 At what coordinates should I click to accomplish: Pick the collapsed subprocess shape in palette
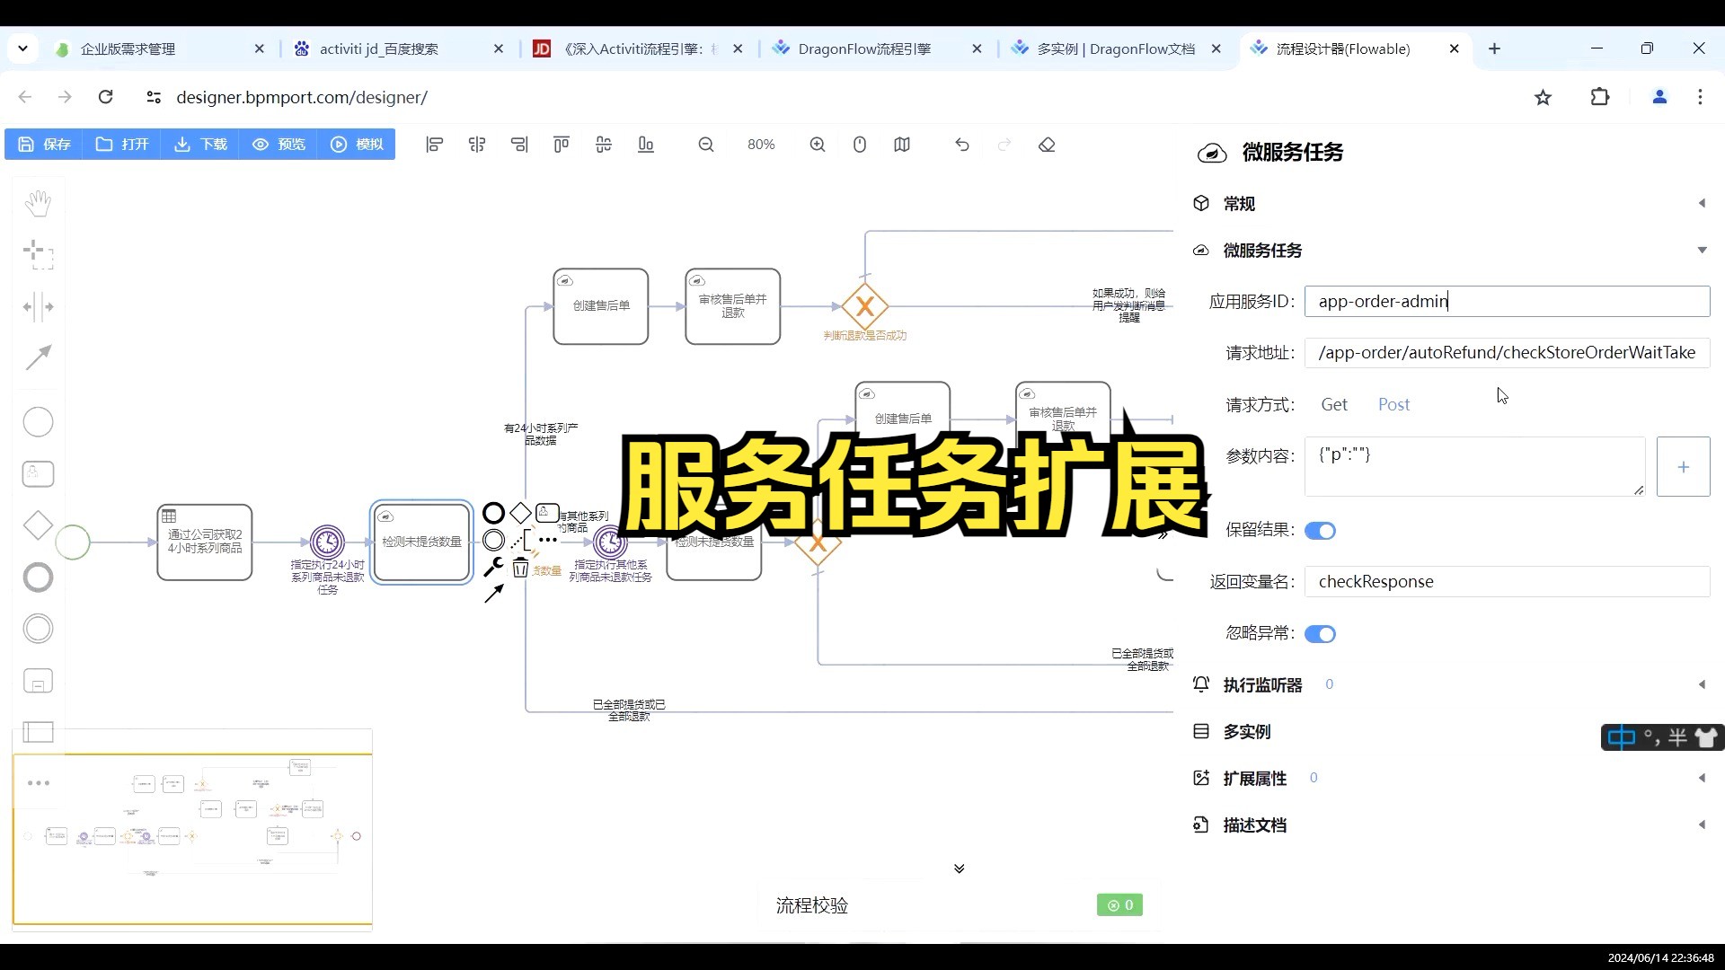click(38, 681)
